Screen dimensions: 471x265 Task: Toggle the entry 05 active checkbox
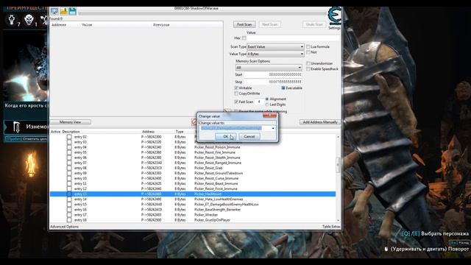pos(69,152)
